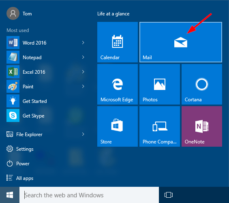The width and height of the screenshot is (229, 203).
Task: Expand the Excel 2016 jump list arrow
Action: point(83,72)
